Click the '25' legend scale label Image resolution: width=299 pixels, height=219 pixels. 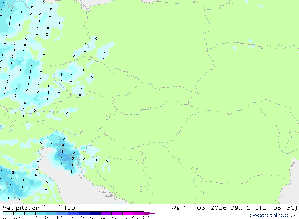pos(91,217)
